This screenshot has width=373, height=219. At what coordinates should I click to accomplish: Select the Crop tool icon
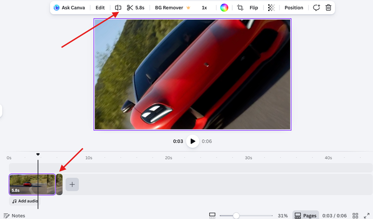coord(240,8)
